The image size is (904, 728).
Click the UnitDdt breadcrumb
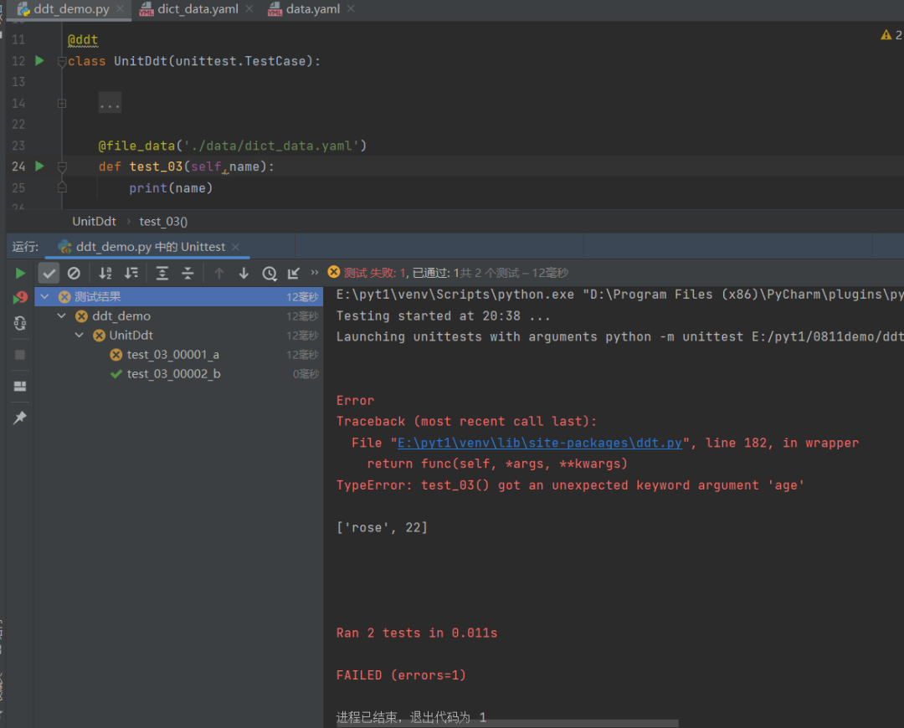94,221
